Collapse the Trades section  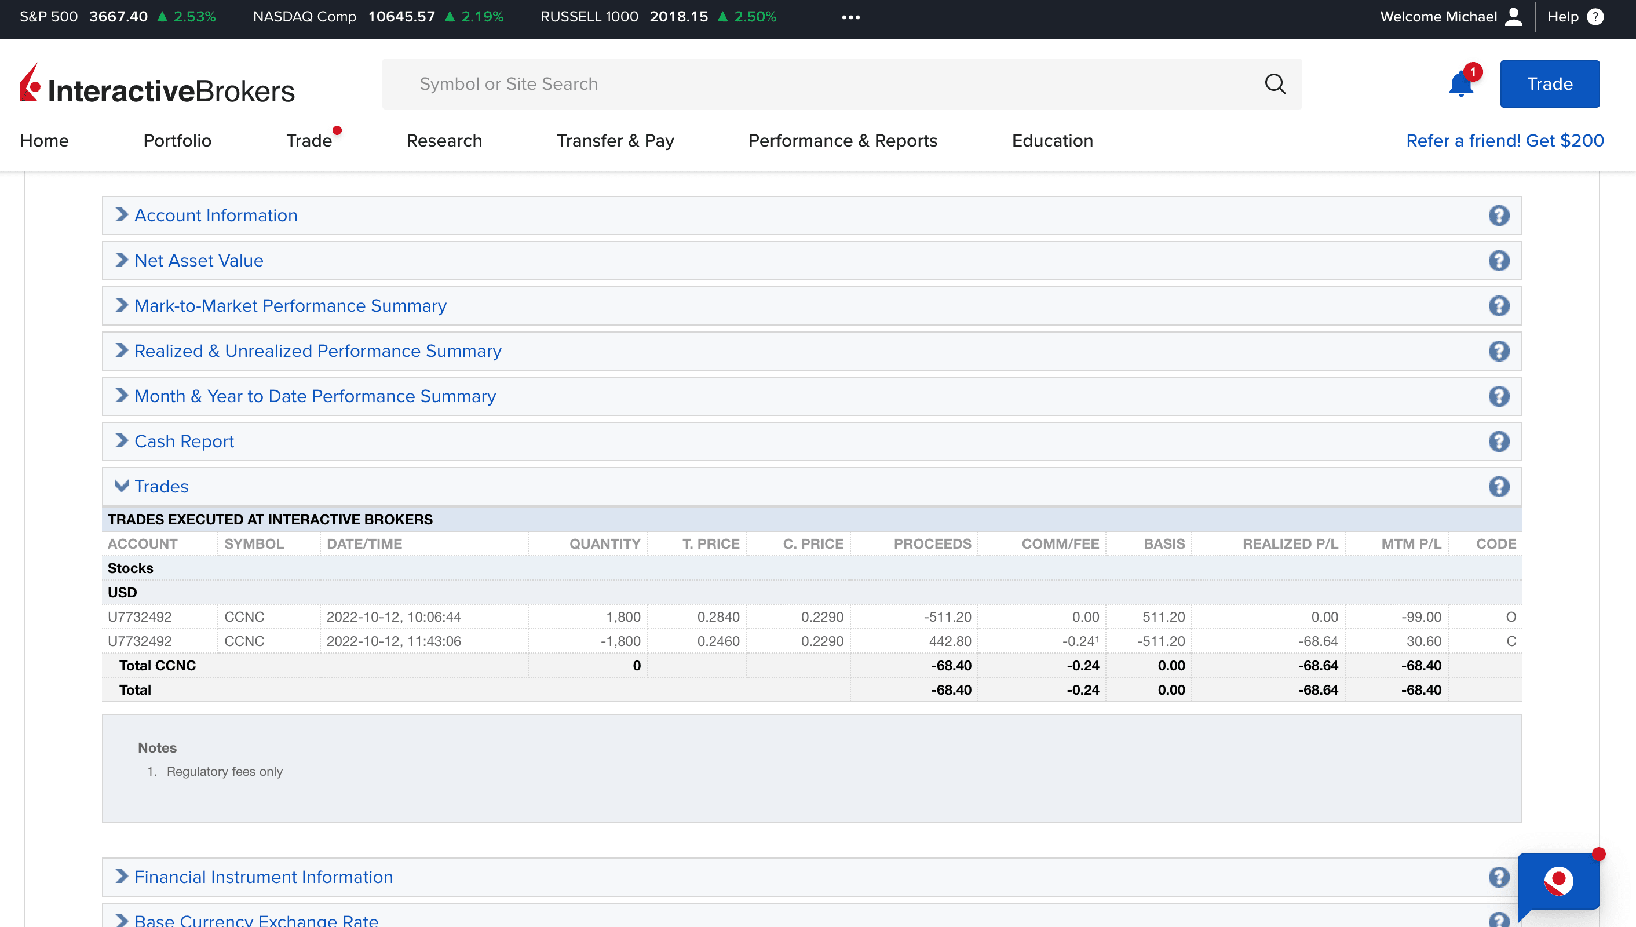click(x=160, y=487)
